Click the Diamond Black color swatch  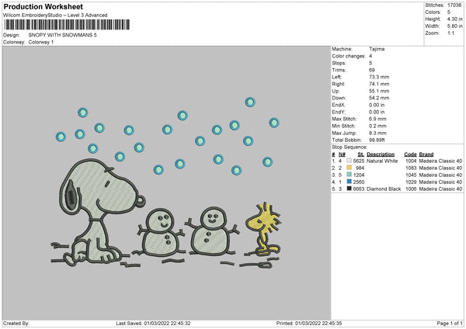click(x=349, y=189)
